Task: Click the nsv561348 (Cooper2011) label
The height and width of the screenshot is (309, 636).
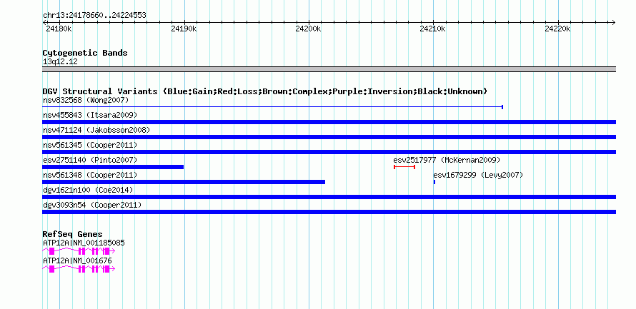Action: coord(90,175)
